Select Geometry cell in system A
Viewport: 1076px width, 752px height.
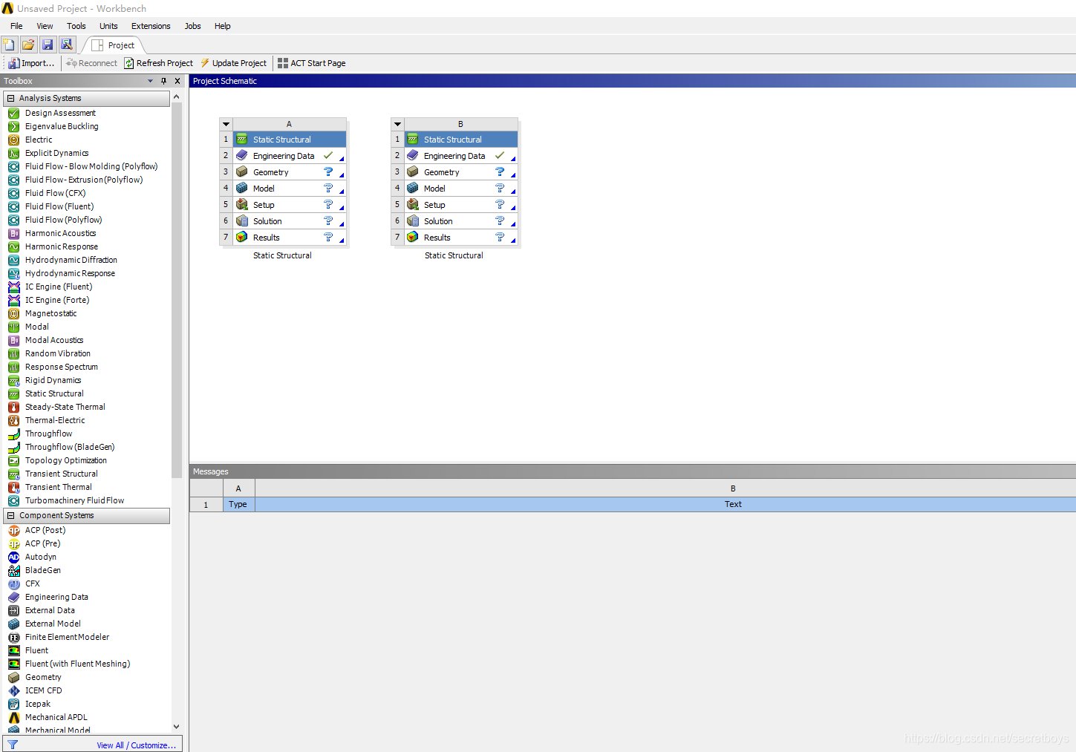270,172
